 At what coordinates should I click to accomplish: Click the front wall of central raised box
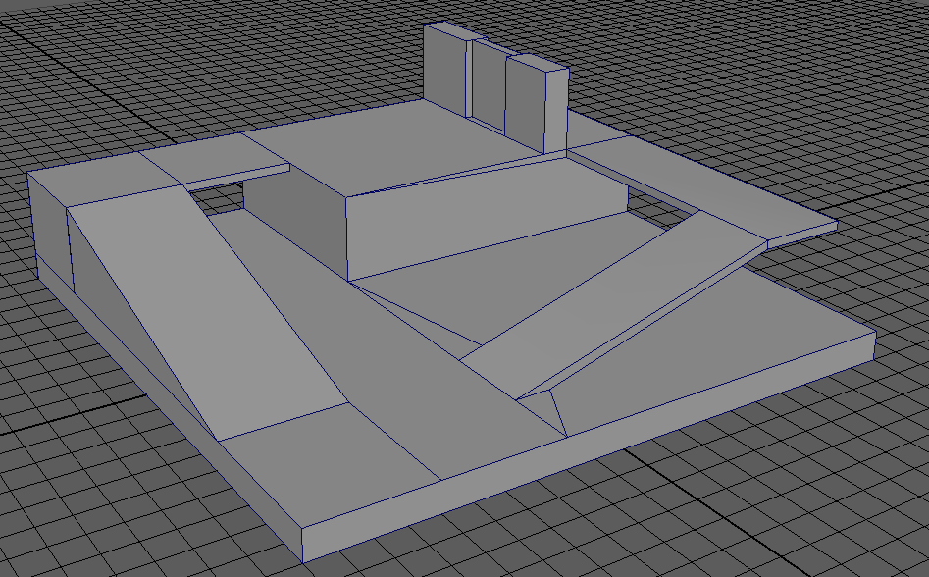481,221
